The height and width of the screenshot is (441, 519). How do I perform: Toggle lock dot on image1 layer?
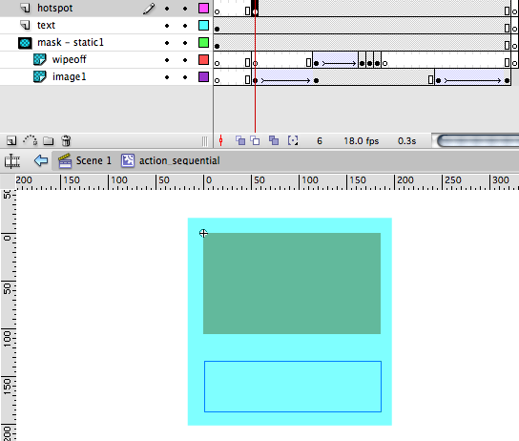click(x=185, y=77)
